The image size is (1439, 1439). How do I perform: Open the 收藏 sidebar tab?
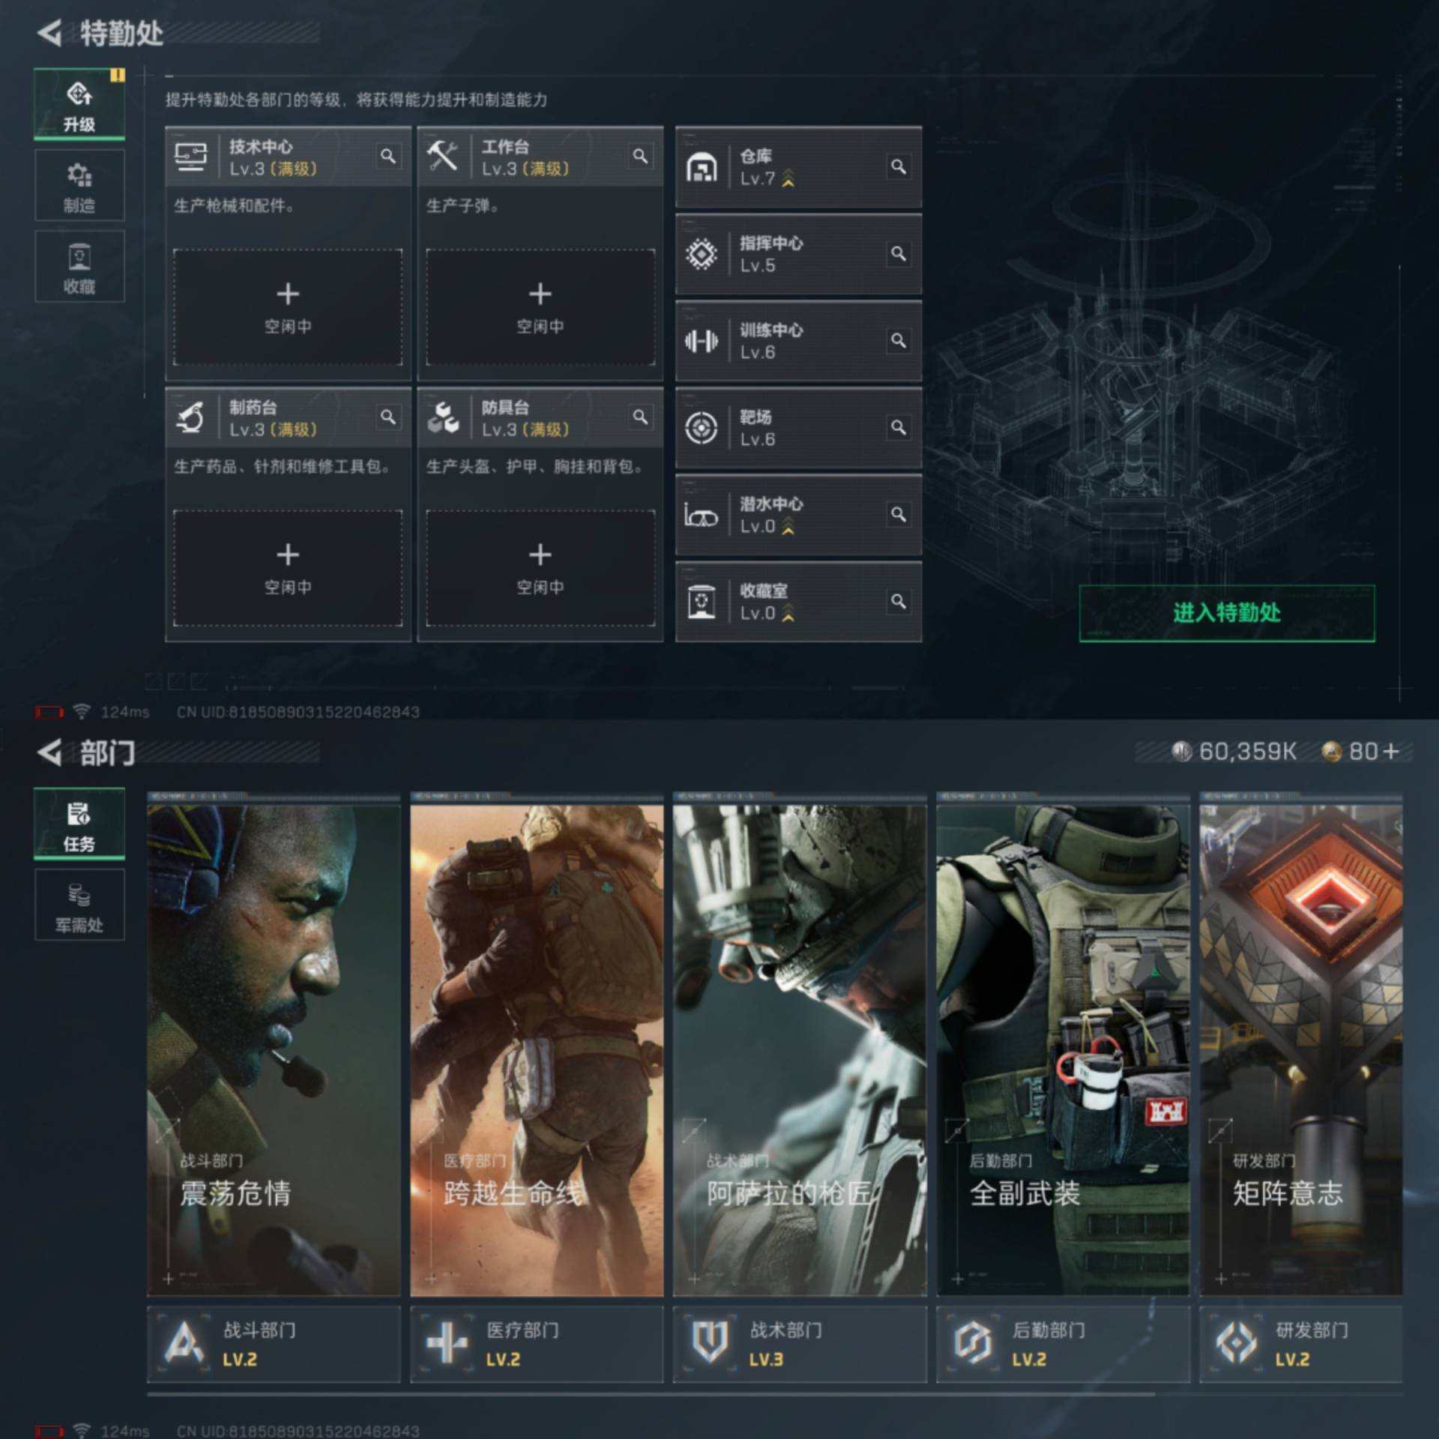pos(79,267)
